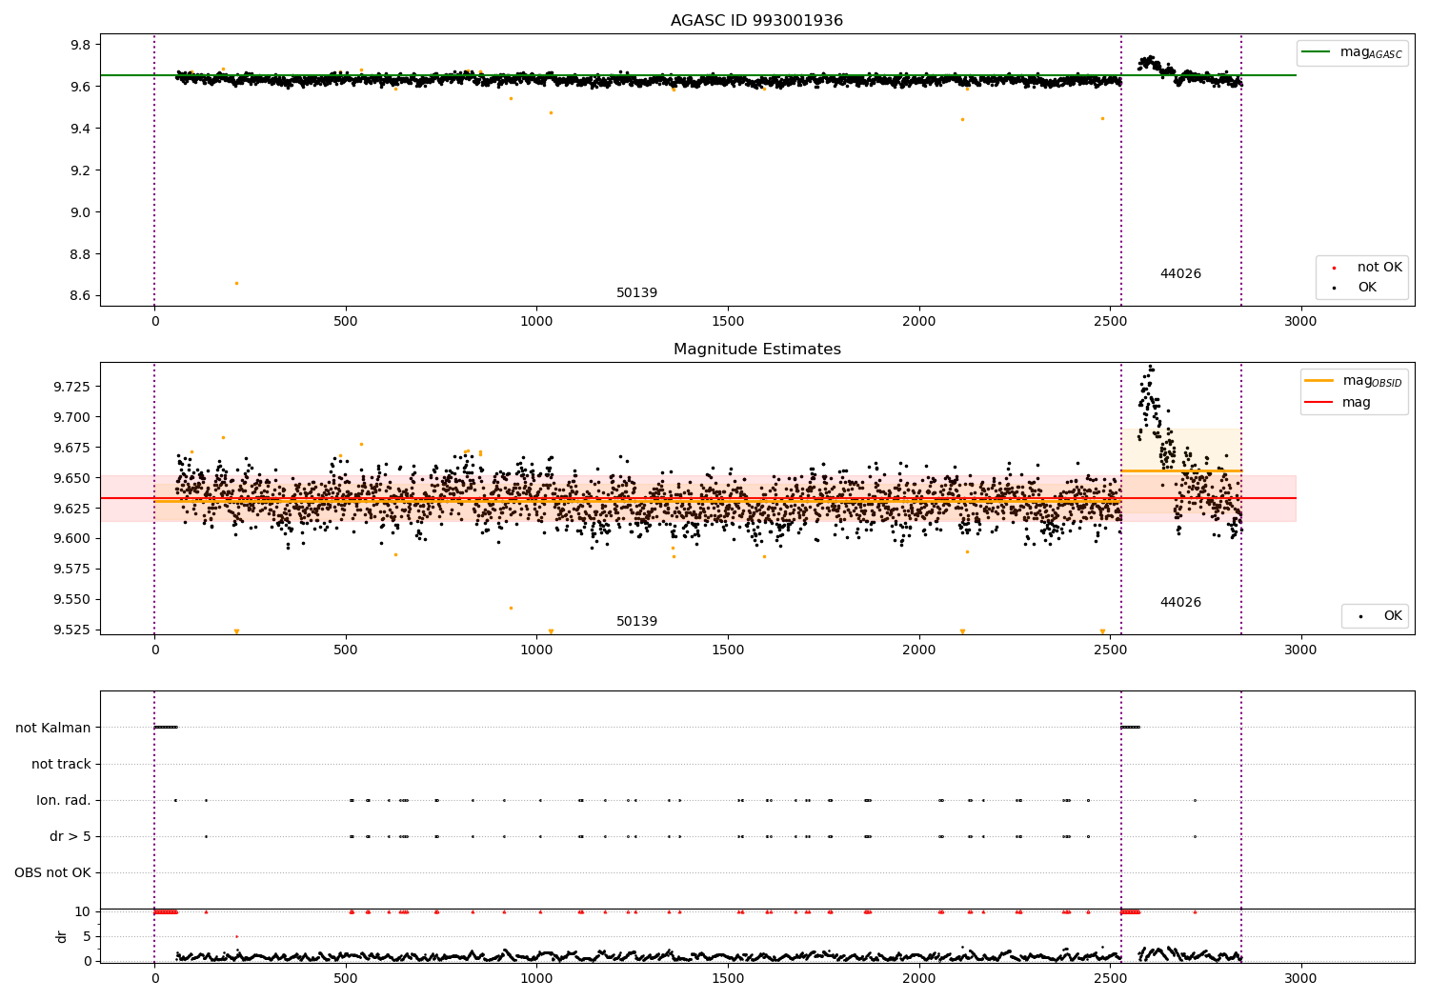Click the 'Ion. rad.' y-axis label
This screenshot has width=1429, height=1000.
[64, 800]
